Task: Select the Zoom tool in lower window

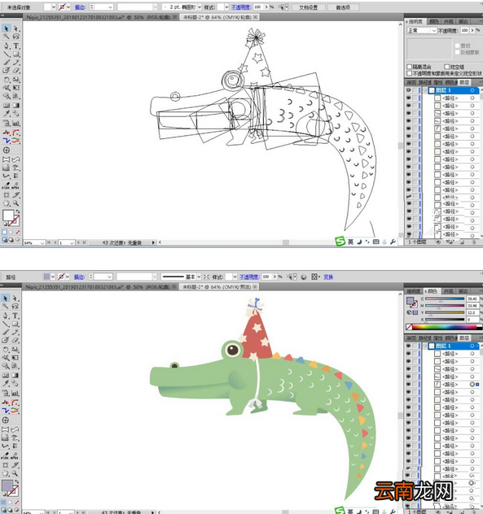Action: [x=15, y=473]
